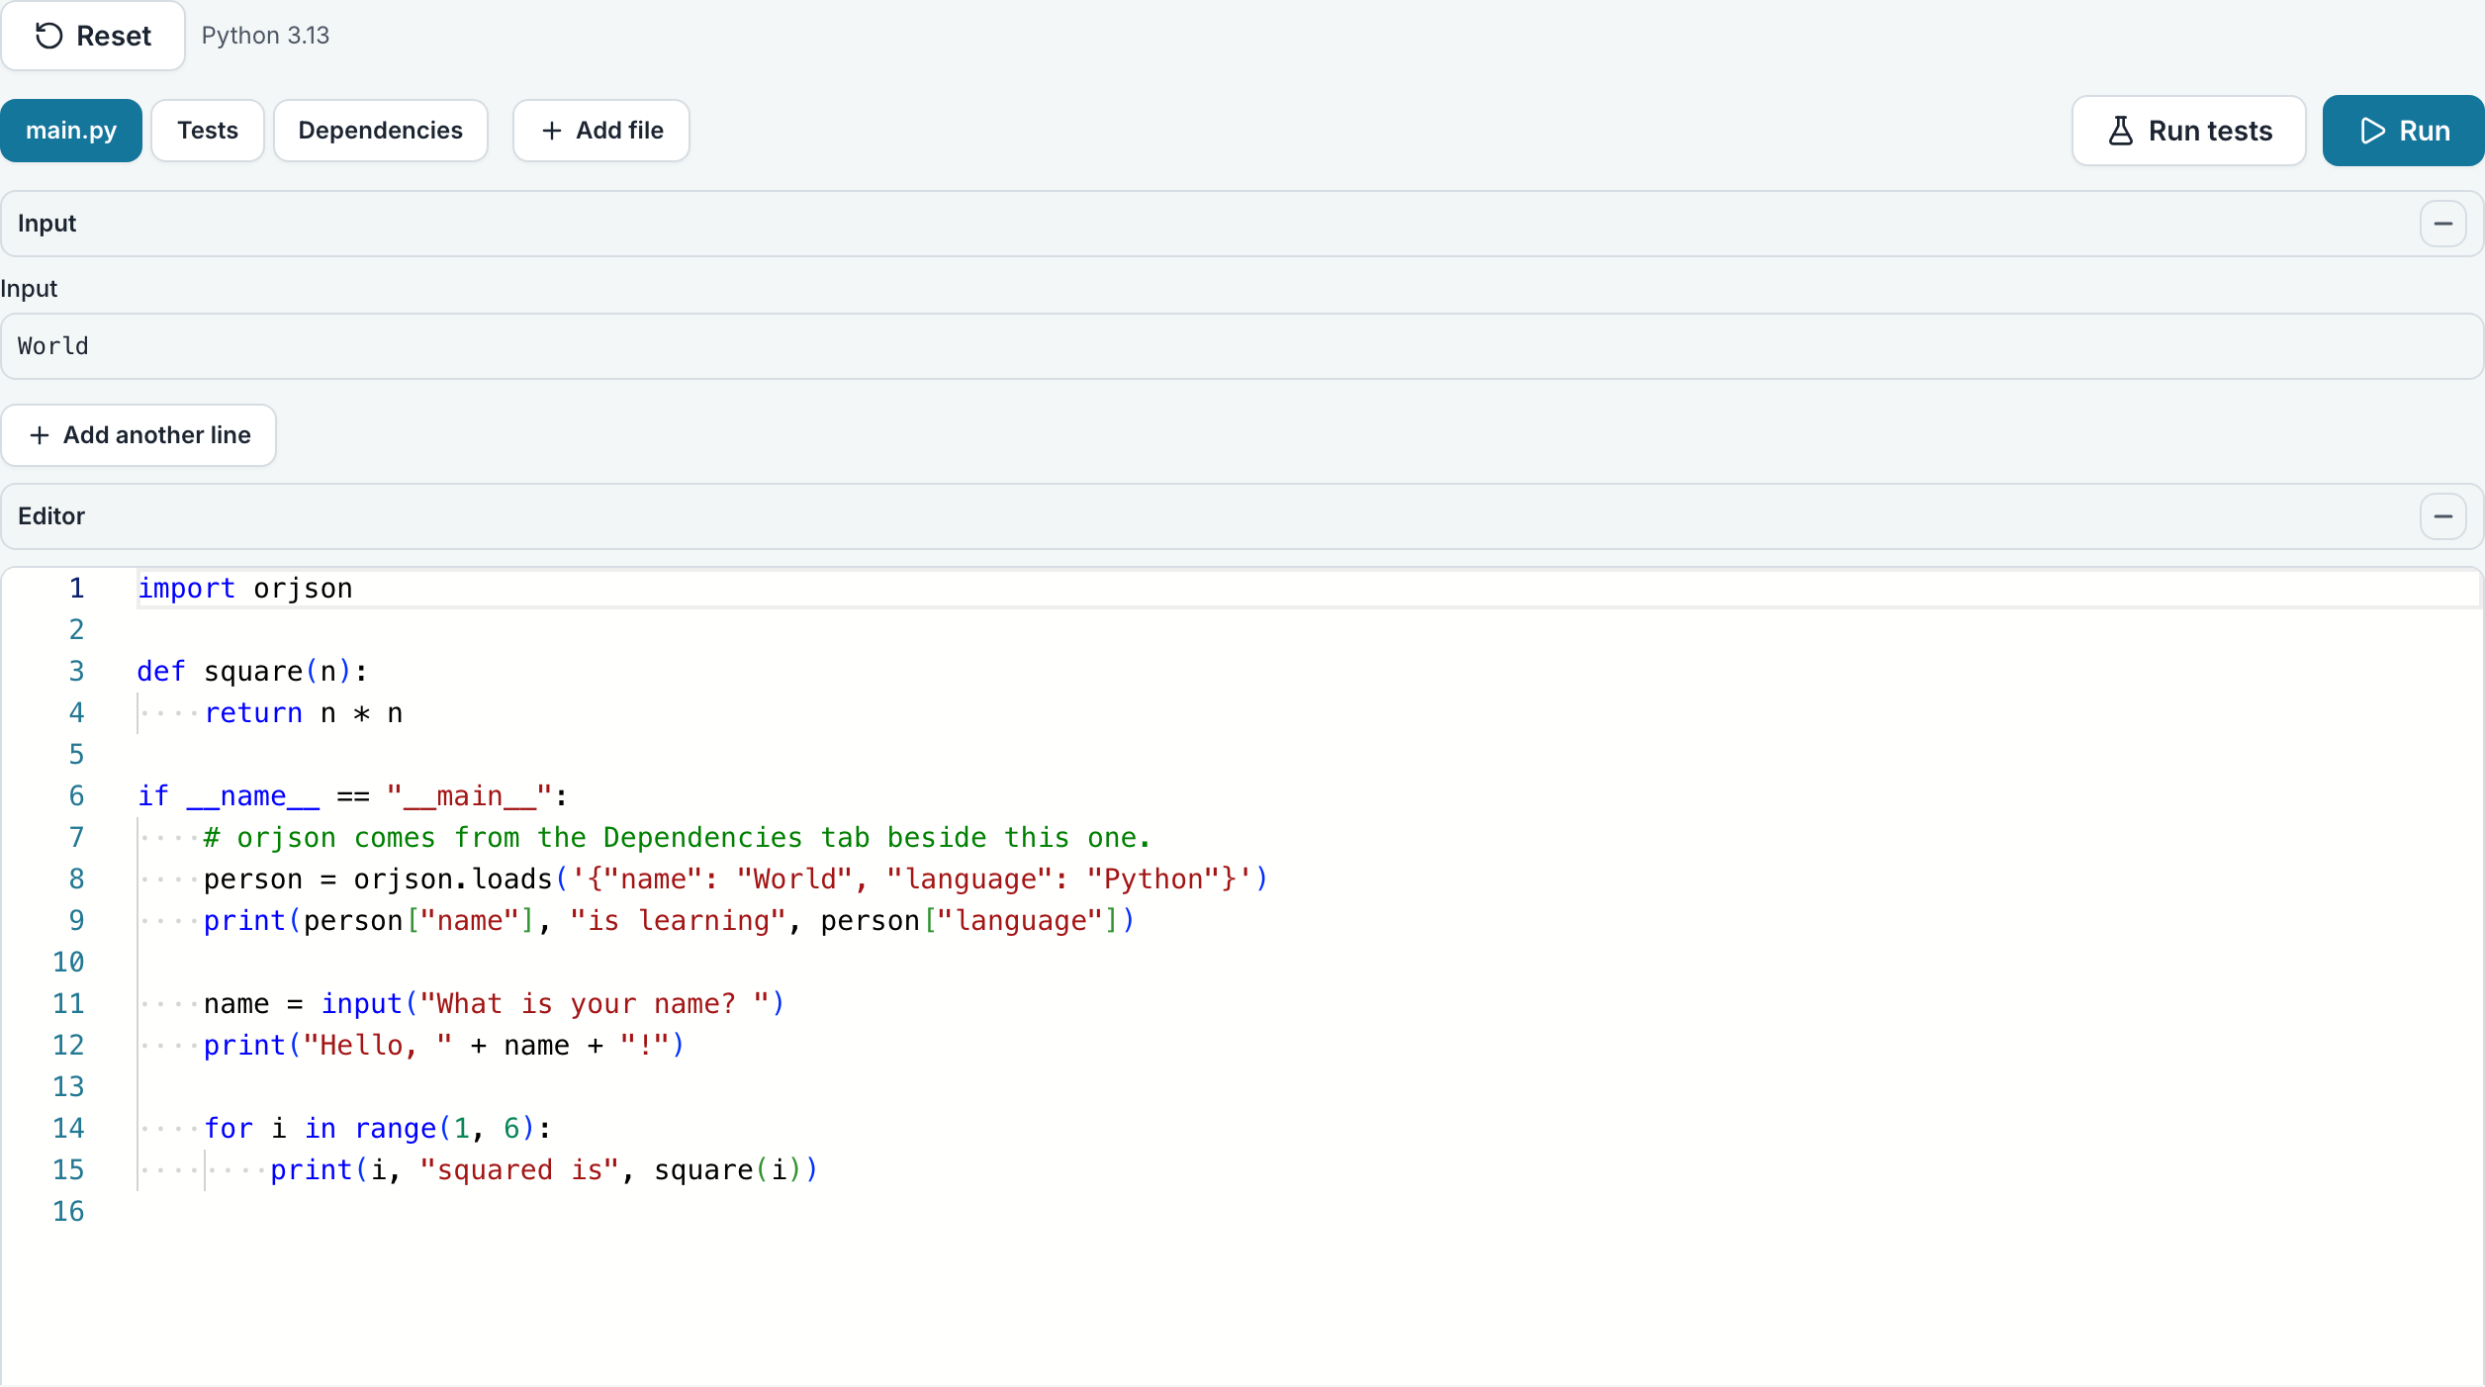Click line number 1 in the gutter
Screen dimensions: 2485x1387
pyautogui.click(x=76, y=589)
